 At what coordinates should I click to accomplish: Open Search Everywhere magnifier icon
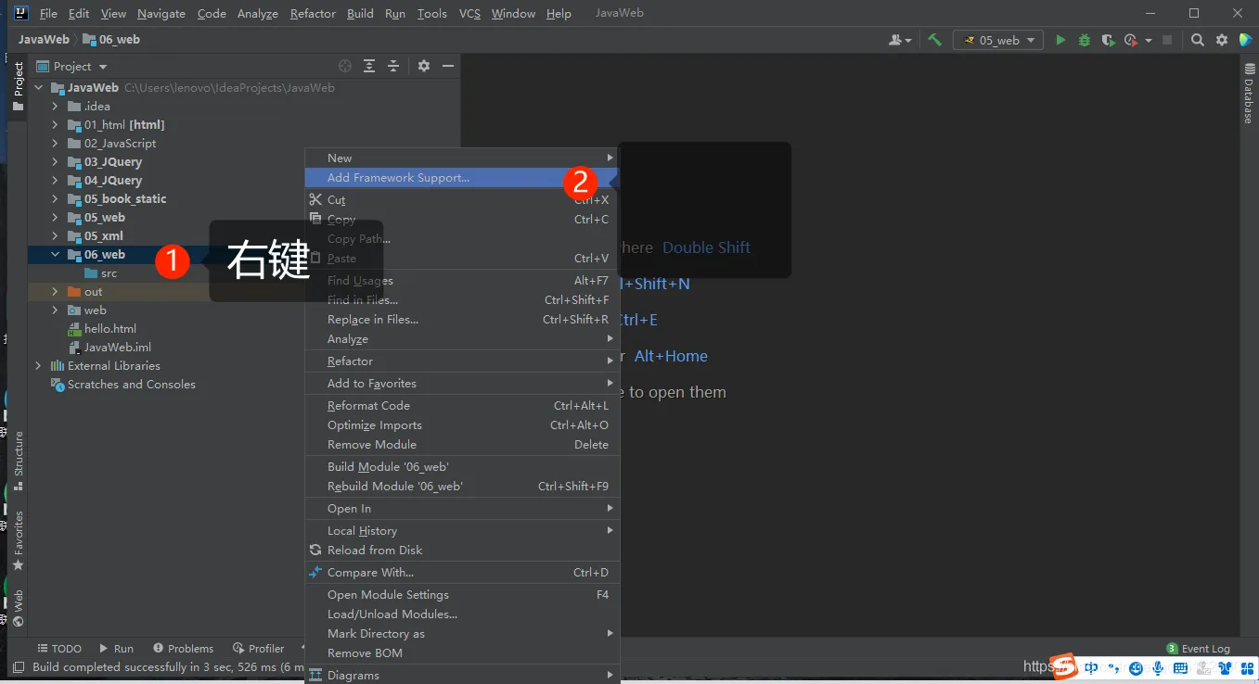click(x=1198, y=40)
